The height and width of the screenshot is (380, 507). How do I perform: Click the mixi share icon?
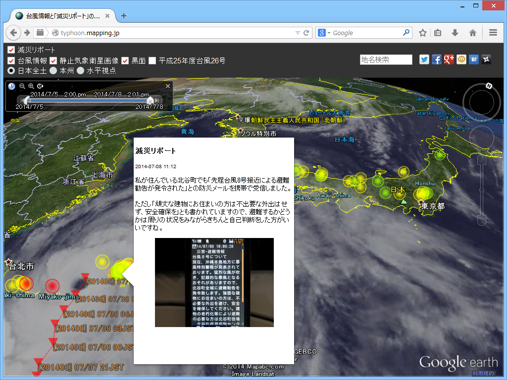click(461, 59)
